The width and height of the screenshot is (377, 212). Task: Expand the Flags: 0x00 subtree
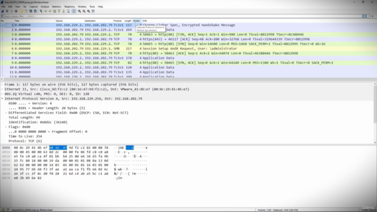(6, 127)
